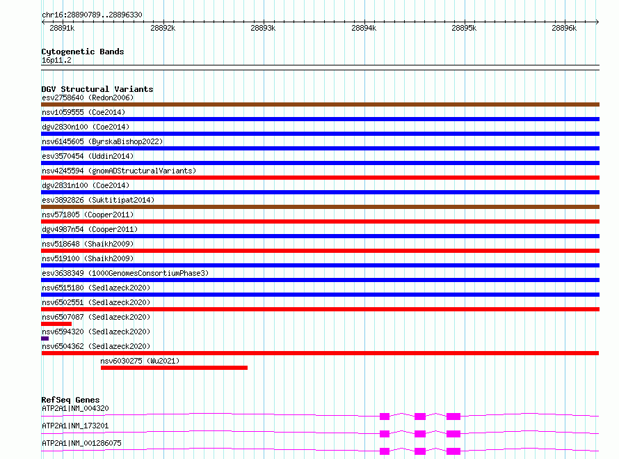The image size is (619, 459).
Task: Click variant label nsv6030275 (Wu2021)
Action: pos(140,361)
